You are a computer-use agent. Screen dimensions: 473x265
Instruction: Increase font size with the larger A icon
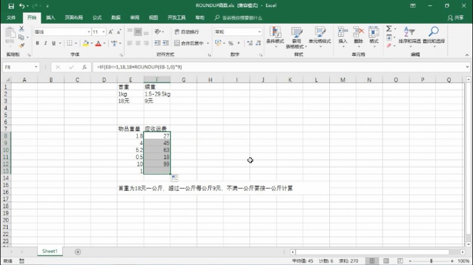pyautogui.click(x=111, y=32)
